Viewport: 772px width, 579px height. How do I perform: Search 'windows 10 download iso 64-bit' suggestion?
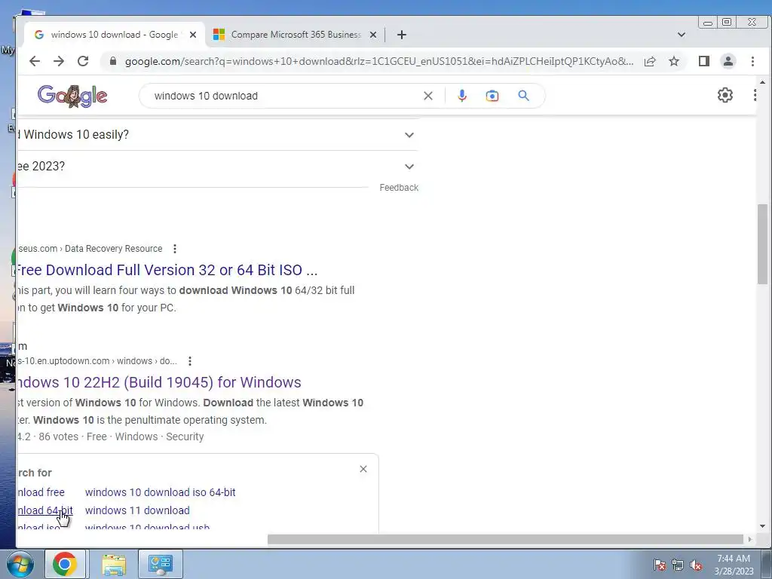161,492
